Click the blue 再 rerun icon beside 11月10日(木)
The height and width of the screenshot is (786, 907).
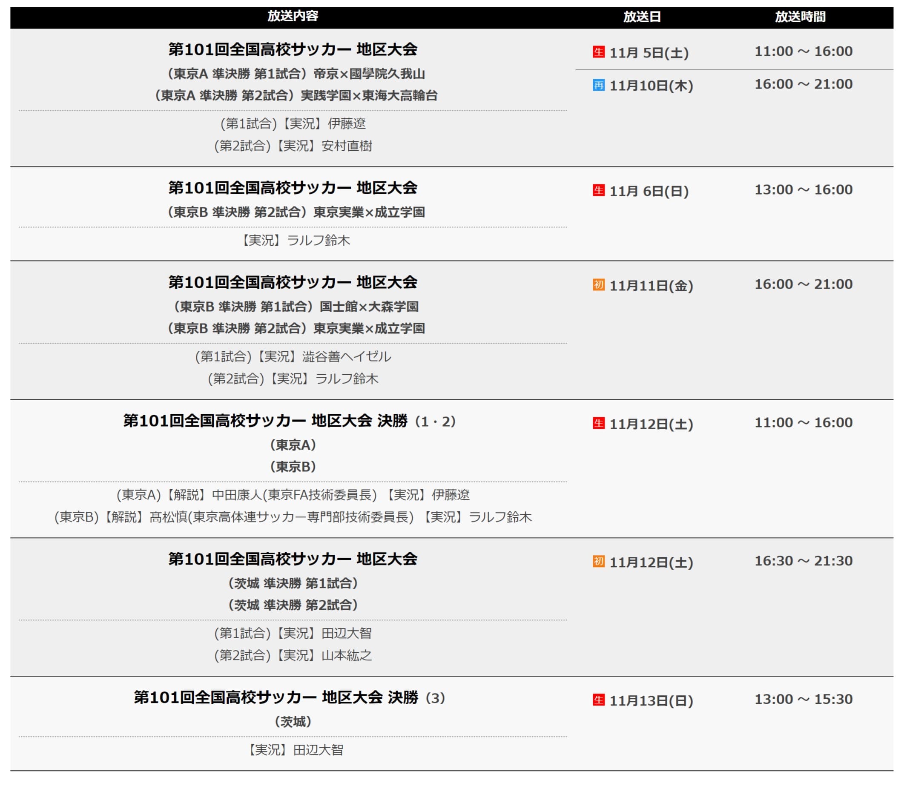coord(598,85)
